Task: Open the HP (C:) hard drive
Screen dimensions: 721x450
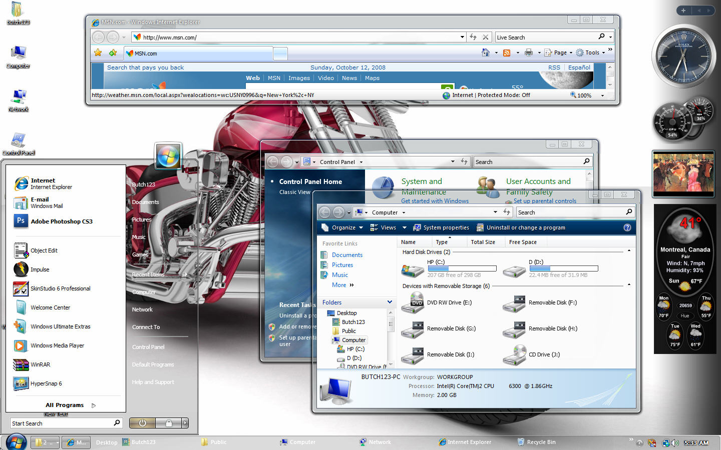Action: (435, 262)
